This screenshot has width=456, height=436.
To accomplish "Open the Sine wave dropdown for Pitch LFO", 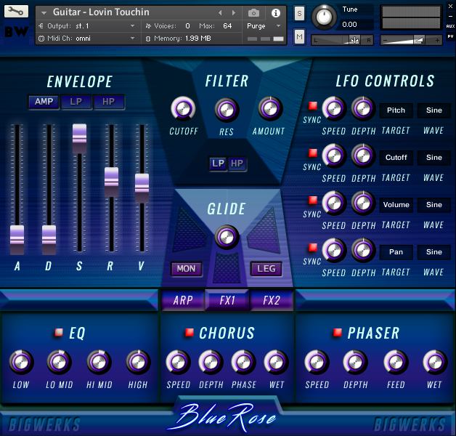I will (x=434, y=110).
